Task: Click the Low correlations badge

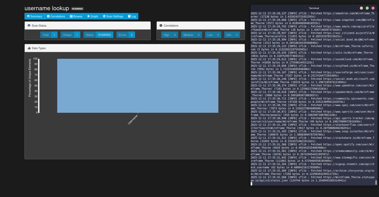Action: [213, 35]
